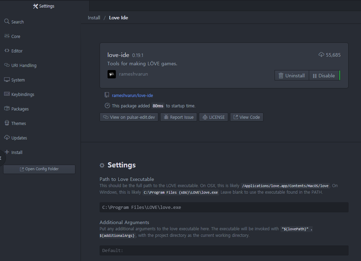Image resolution: width=361 pixels, height=261 pixels.
Task: Click the Additional Arguments label
Action: (x=124, y=222)
